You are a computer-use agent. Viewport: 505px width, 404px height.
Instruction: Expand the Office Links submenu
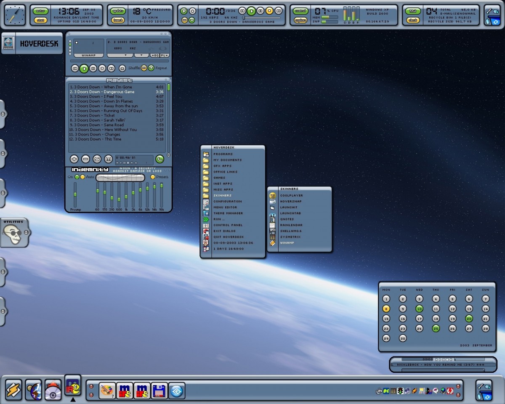coord(233,172)
